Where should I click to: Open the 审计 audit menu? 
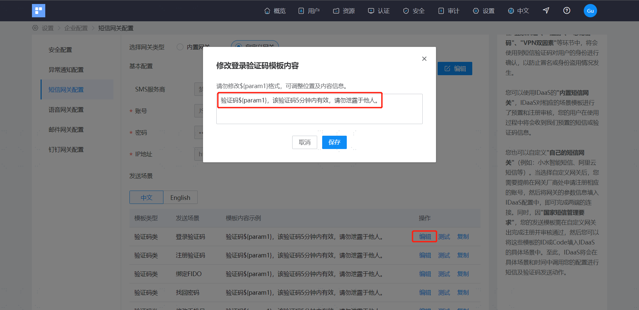[449, 11]
